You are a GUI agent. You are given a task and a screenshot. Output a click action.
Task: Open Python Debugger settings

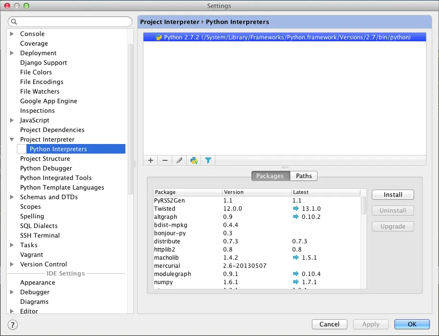coord(46,168)
